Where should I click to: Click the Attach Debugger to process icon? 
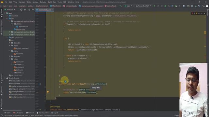pyautogui.click(x=176, y=6)
